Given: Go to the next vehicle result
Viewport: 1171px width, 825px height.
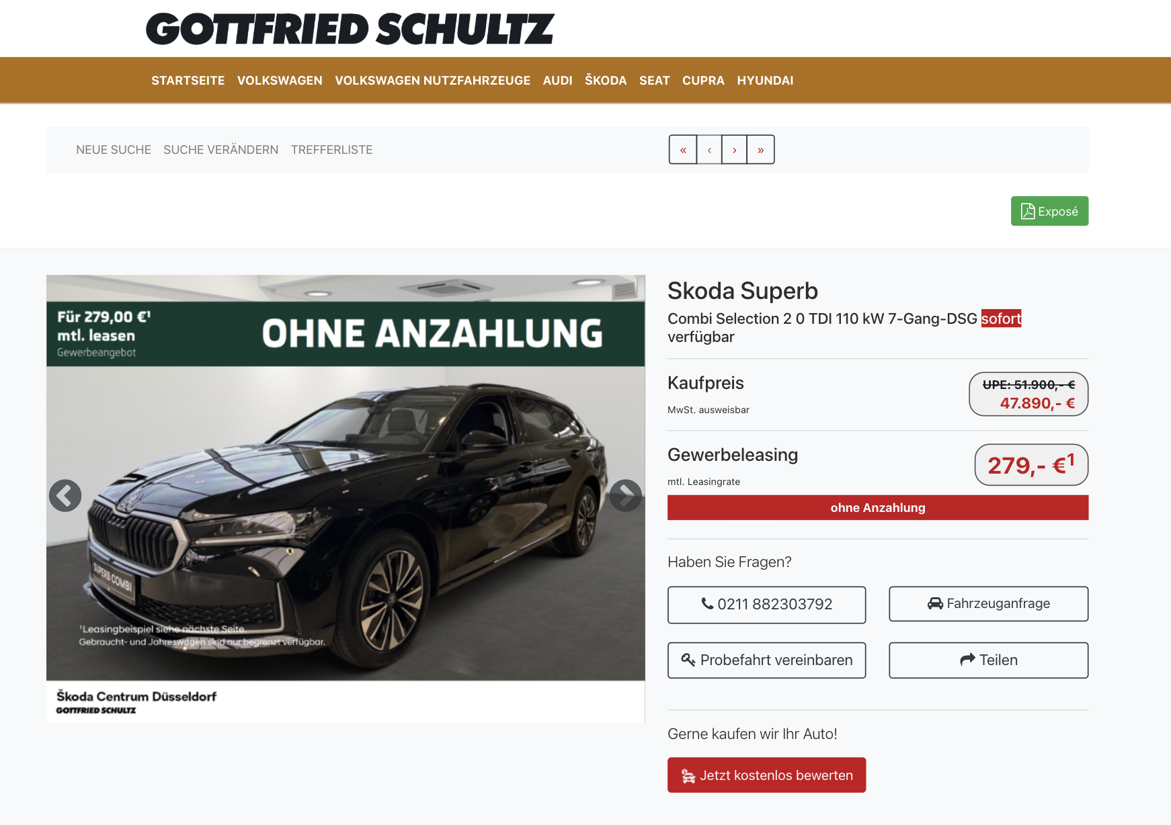Looking at the screenshot, I should coord(735,150).
